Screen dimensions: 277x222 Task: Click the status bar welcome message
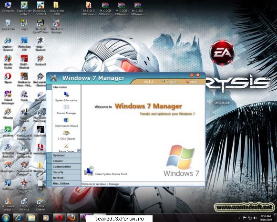tap(100, 184)
